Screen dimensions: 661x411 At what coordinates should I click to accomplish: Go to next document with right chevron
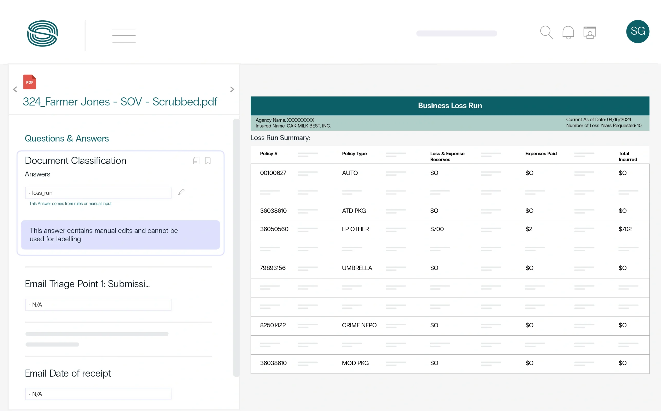(x=232, y=89)
